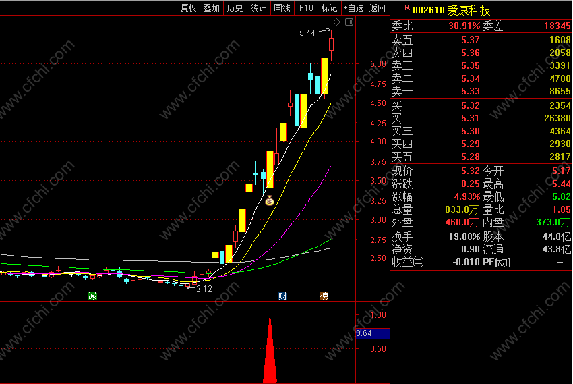Select the 卖四 price 5.36
The height and width of the screenshot is (384, 573).
[x=470, y=53]
